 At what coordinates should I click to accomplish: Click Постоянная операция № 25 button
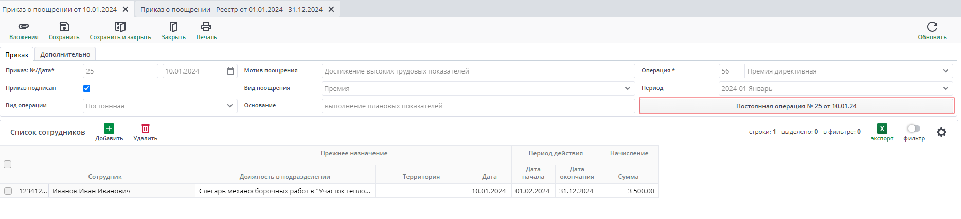tap(796, 106)
